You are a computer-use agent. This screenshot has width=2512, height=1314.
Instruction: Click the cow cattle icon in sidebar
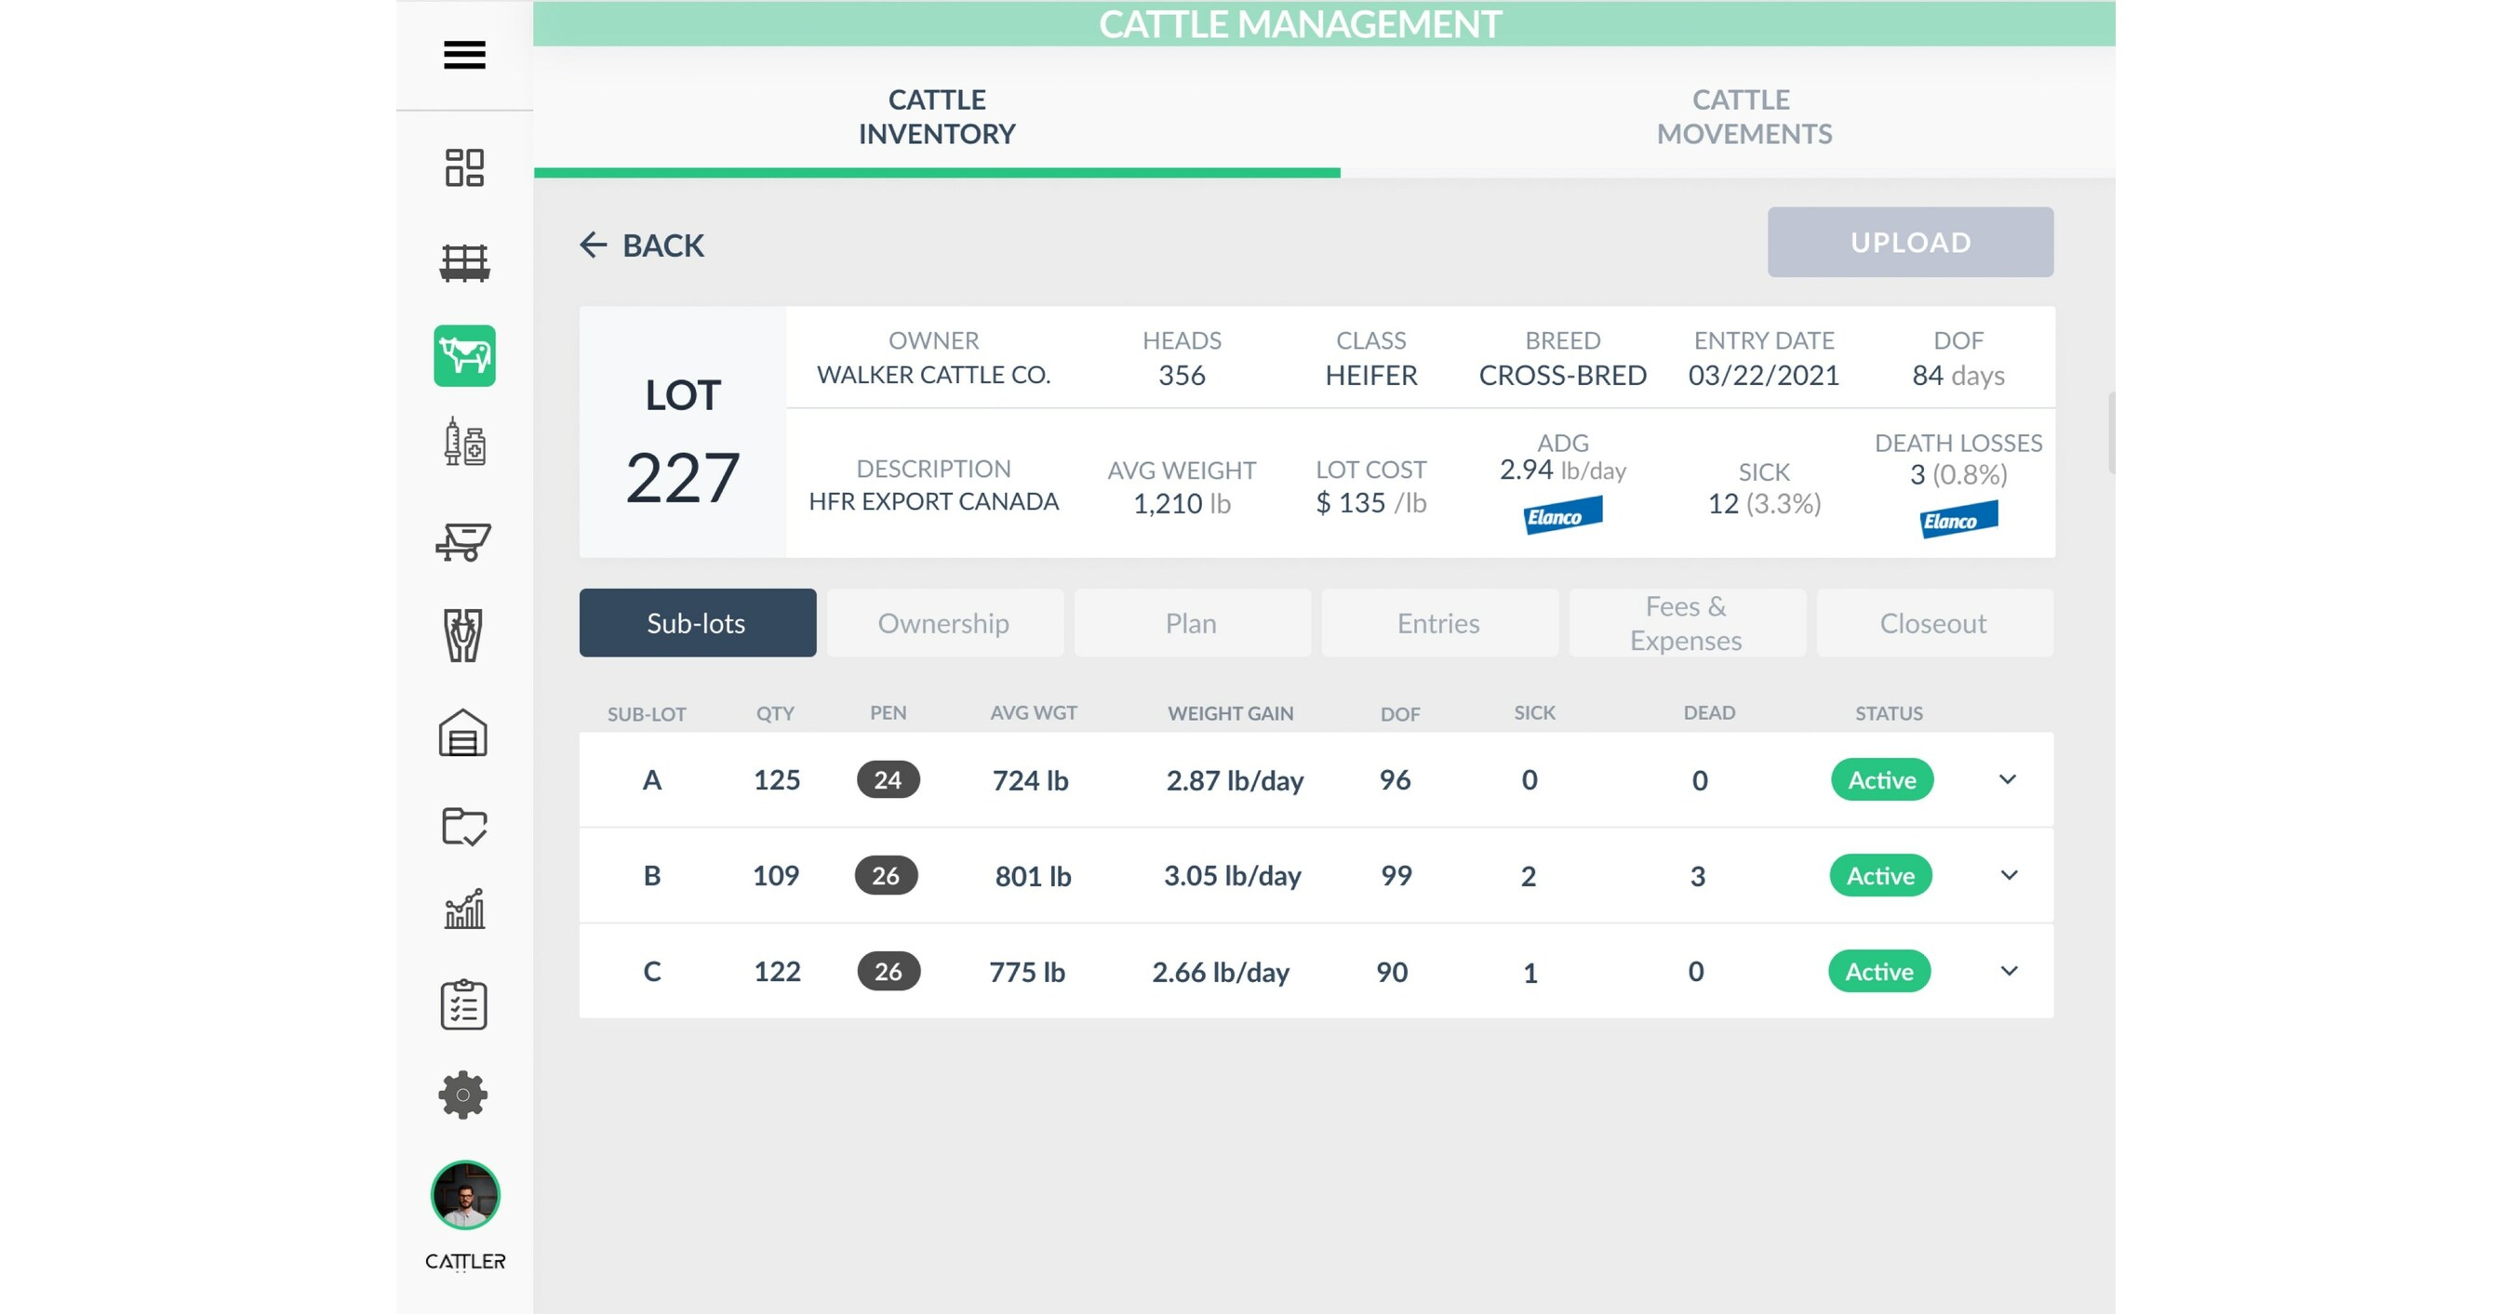[466, 357]
